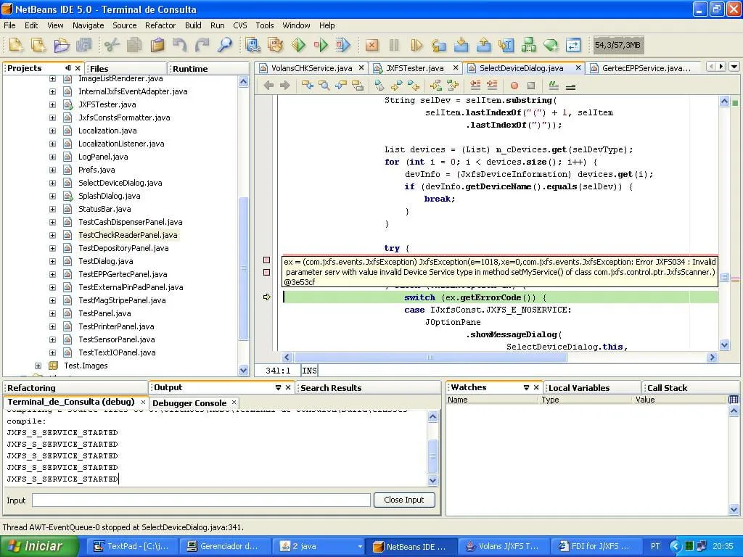
Task: Click the Step Into debugger icon
Action: tap(461, 45)
